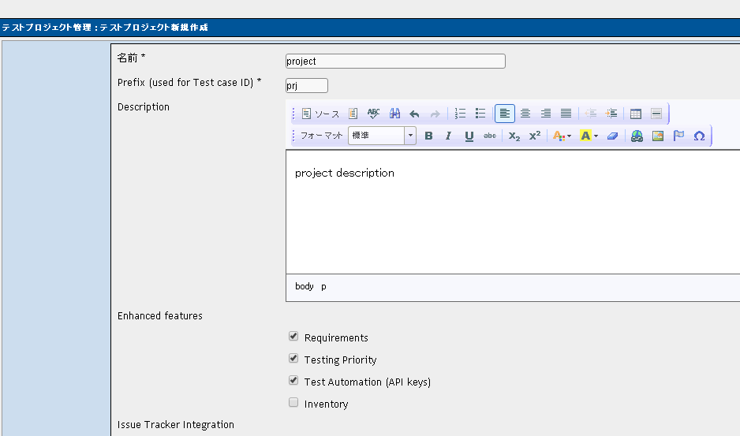The image size is (740, 436).
Task: Click the Test Automation (API keys) label
Action: click(368, 382)
